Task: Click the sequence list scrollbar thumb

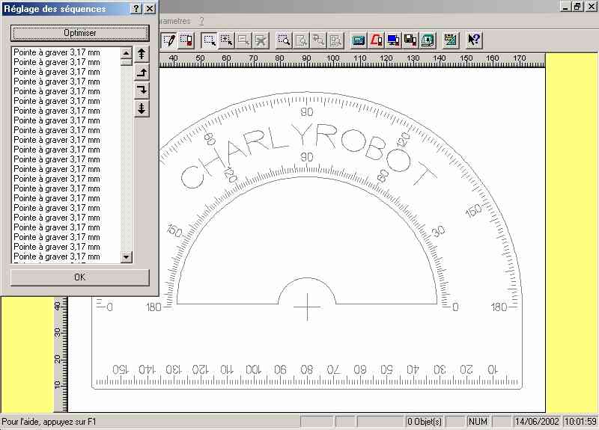Action: 127,62
